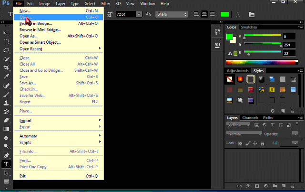This screenshot has width=305, height=192.
Task: Click the color spectrum ramp
Action: (x=262, y=62)
